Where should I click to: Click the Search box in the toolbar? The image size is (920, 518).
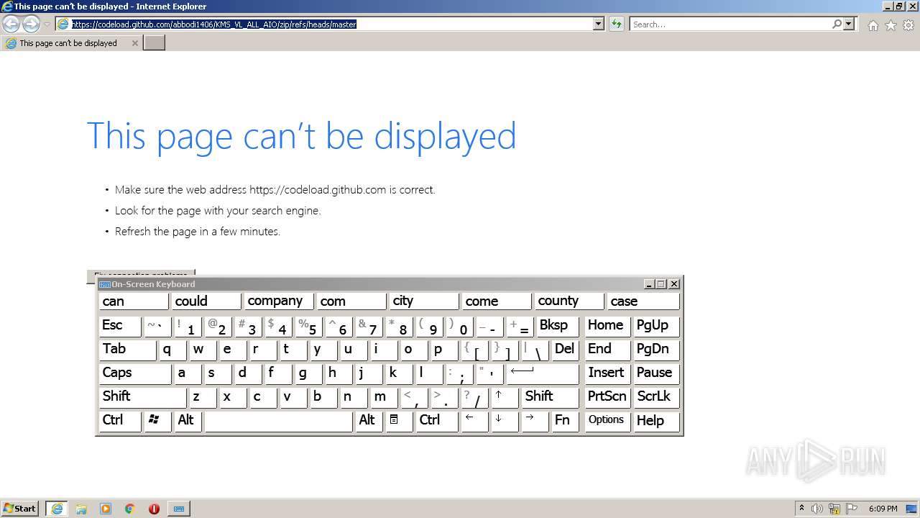pos(730,24)
